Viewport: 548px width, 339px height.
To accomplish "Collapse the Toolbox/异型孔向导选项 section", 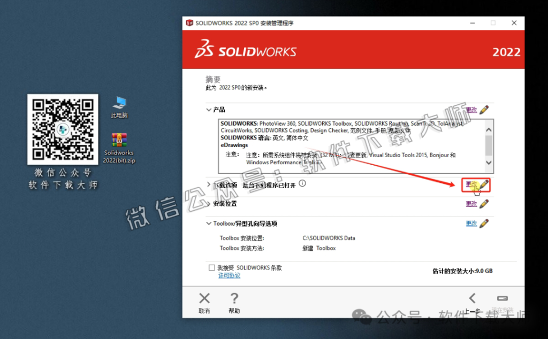I will click(x=209, y=223).
